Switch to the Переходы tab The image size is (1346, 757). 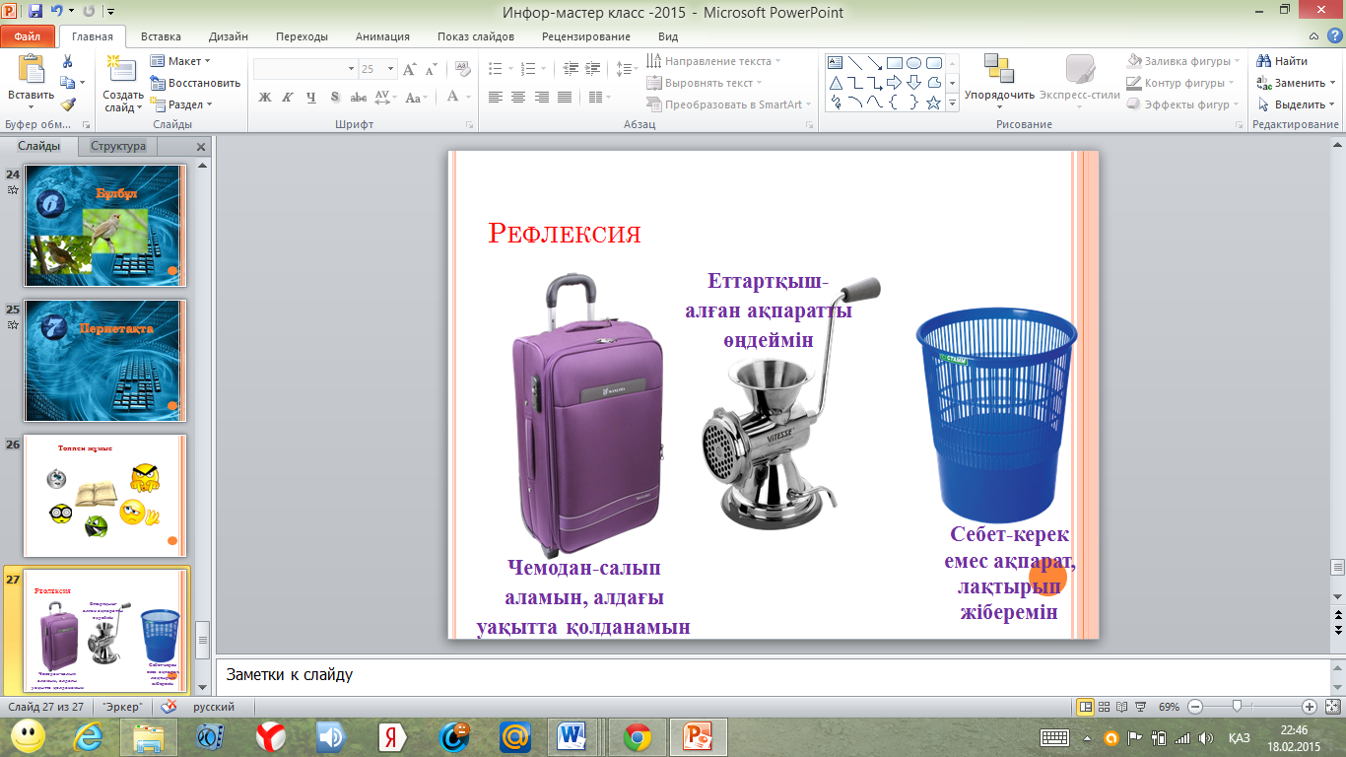303,36
